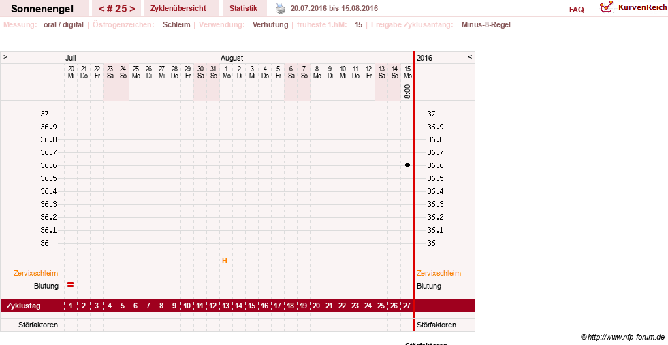Viewport: 668px width, 345px height.
Task: Click the Schleim Östrogenzeichen value
Action: tap(176, 24)
